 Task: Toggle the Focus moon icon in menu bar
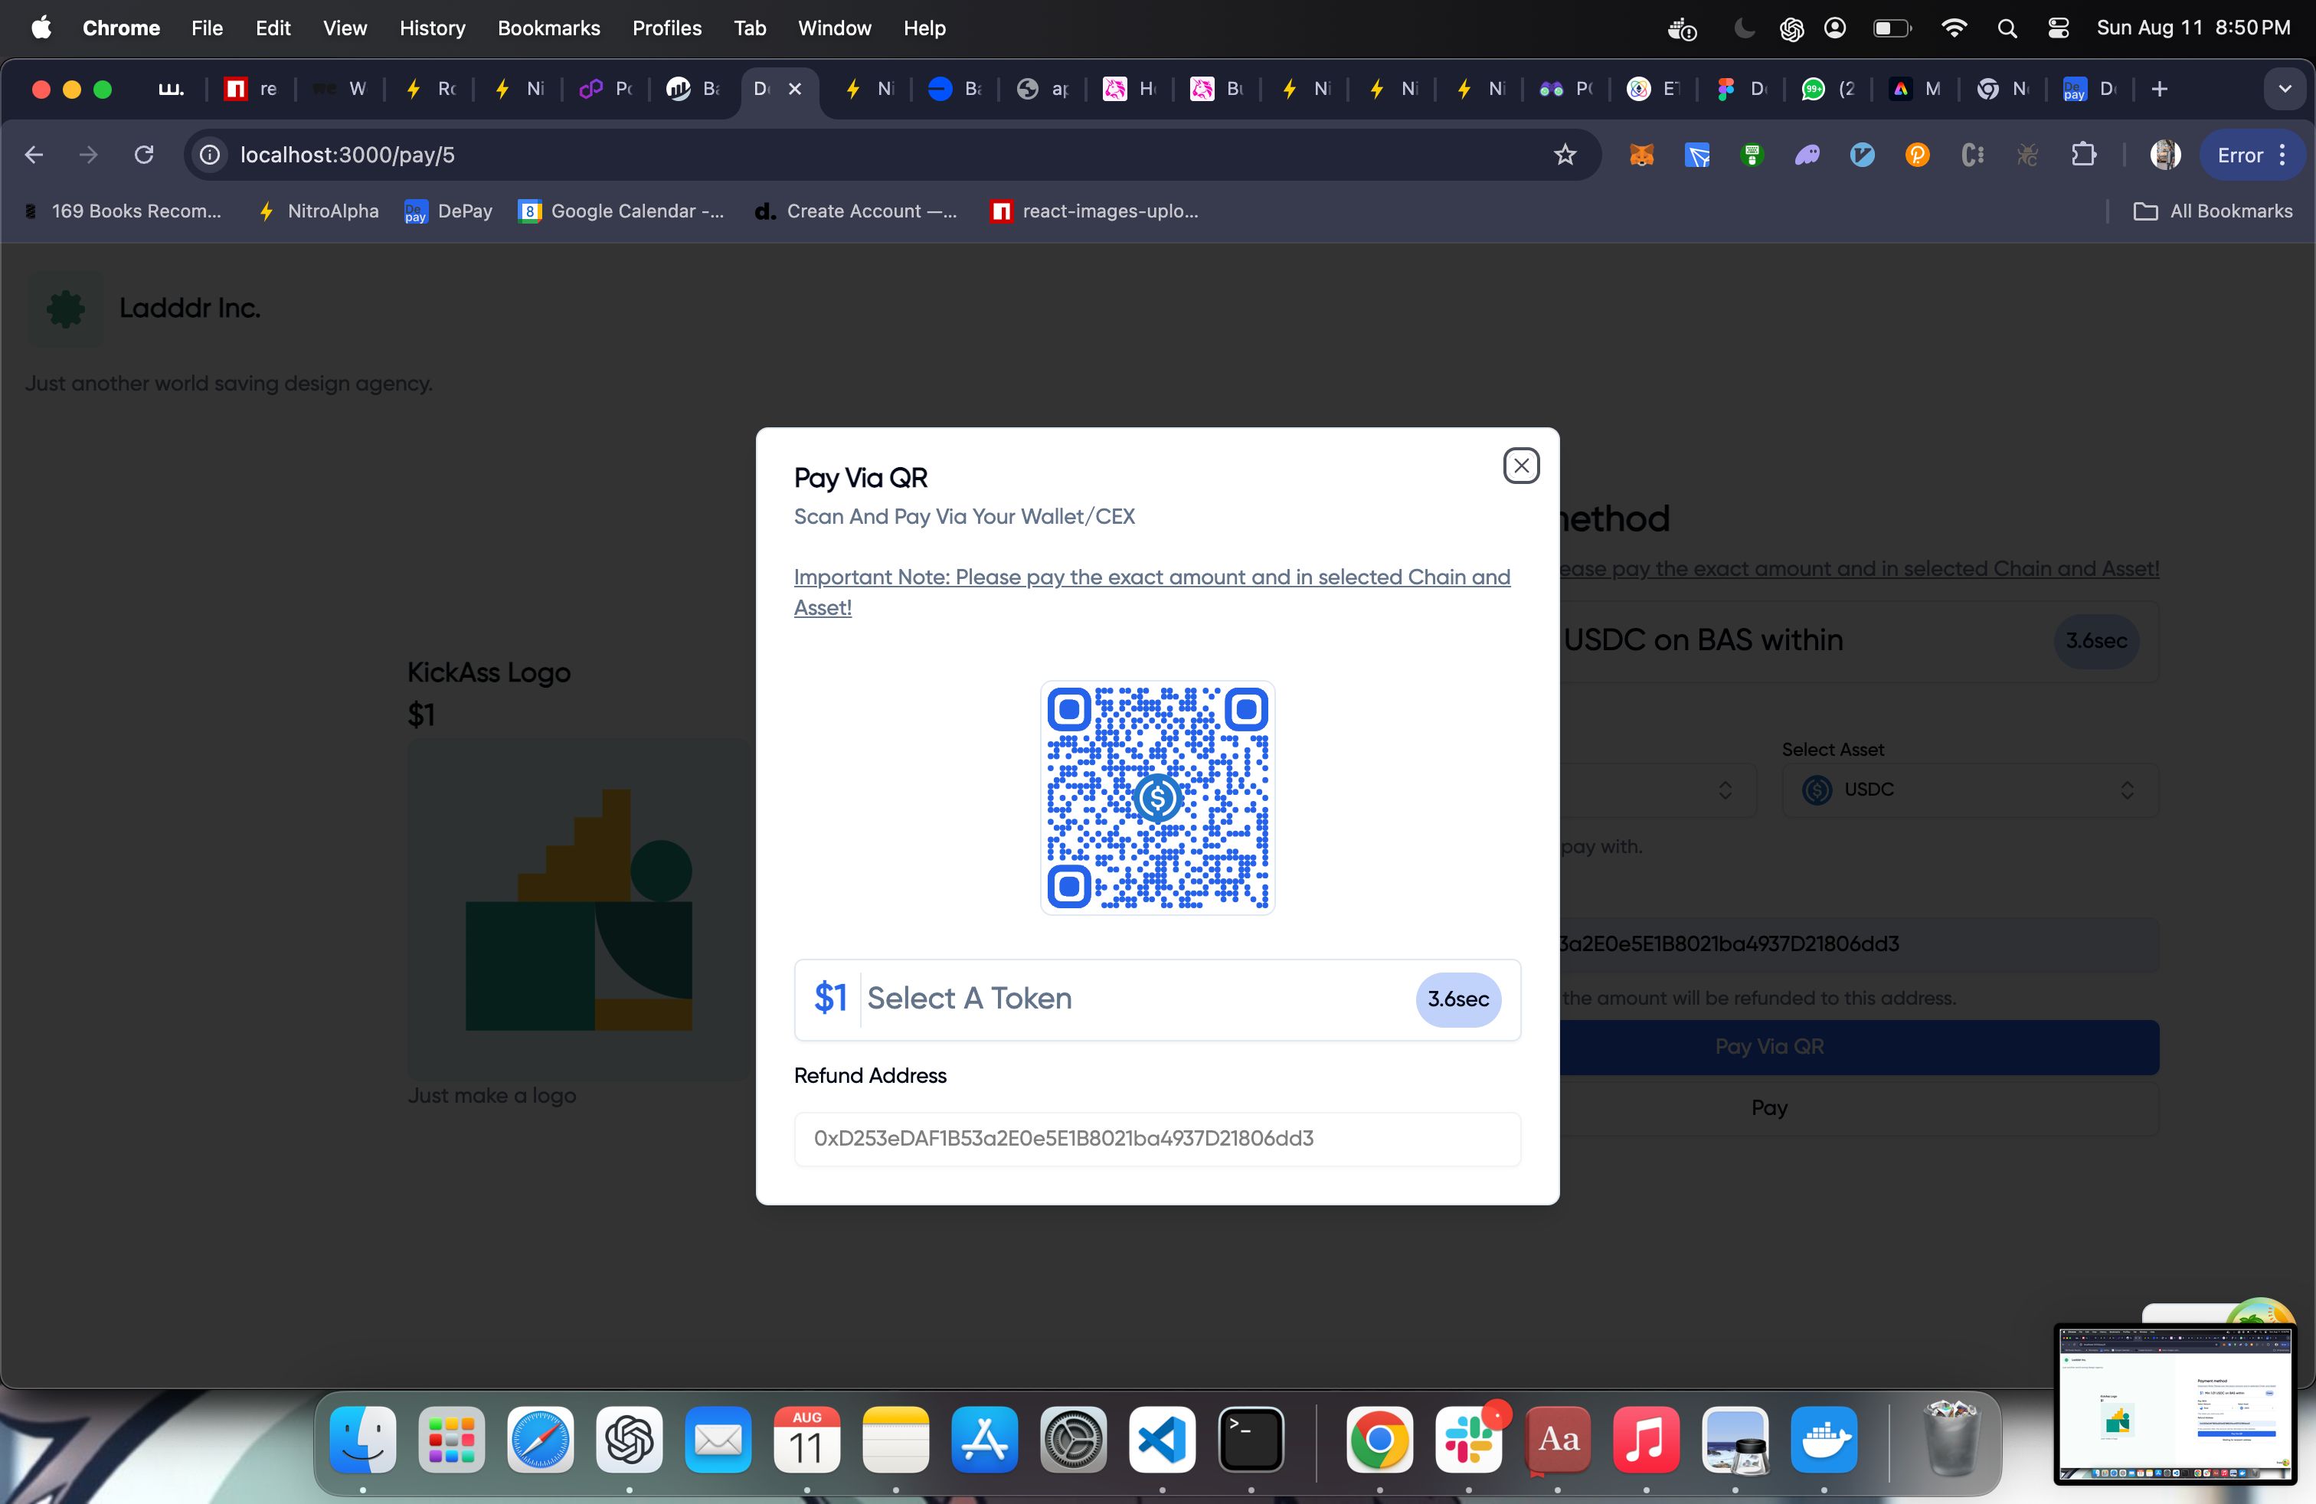tap(1744, 28)
